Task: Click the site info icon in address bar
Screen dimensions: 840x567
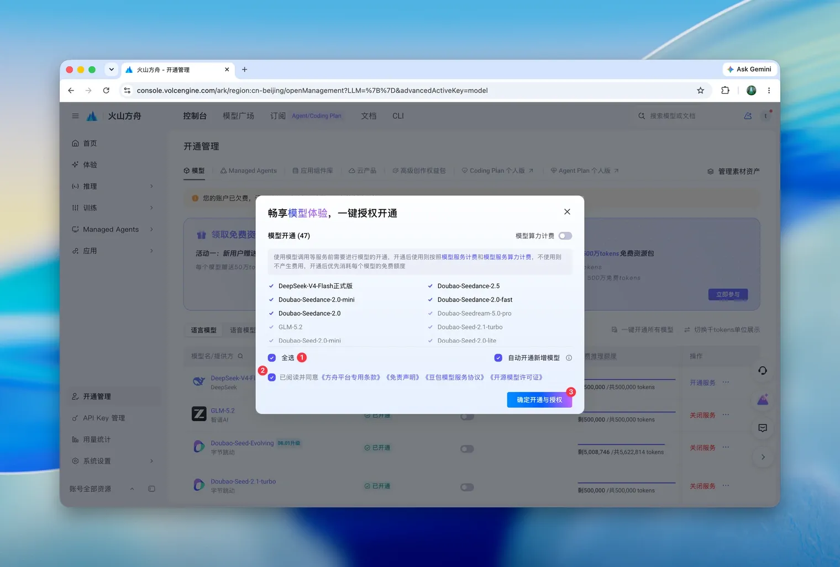Action: tap(127, 91)
